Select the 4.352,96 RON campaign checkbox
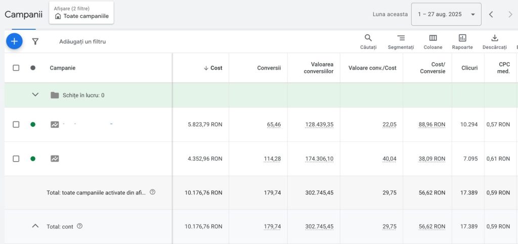Viewport: 518px width, 244px height. 16,159
